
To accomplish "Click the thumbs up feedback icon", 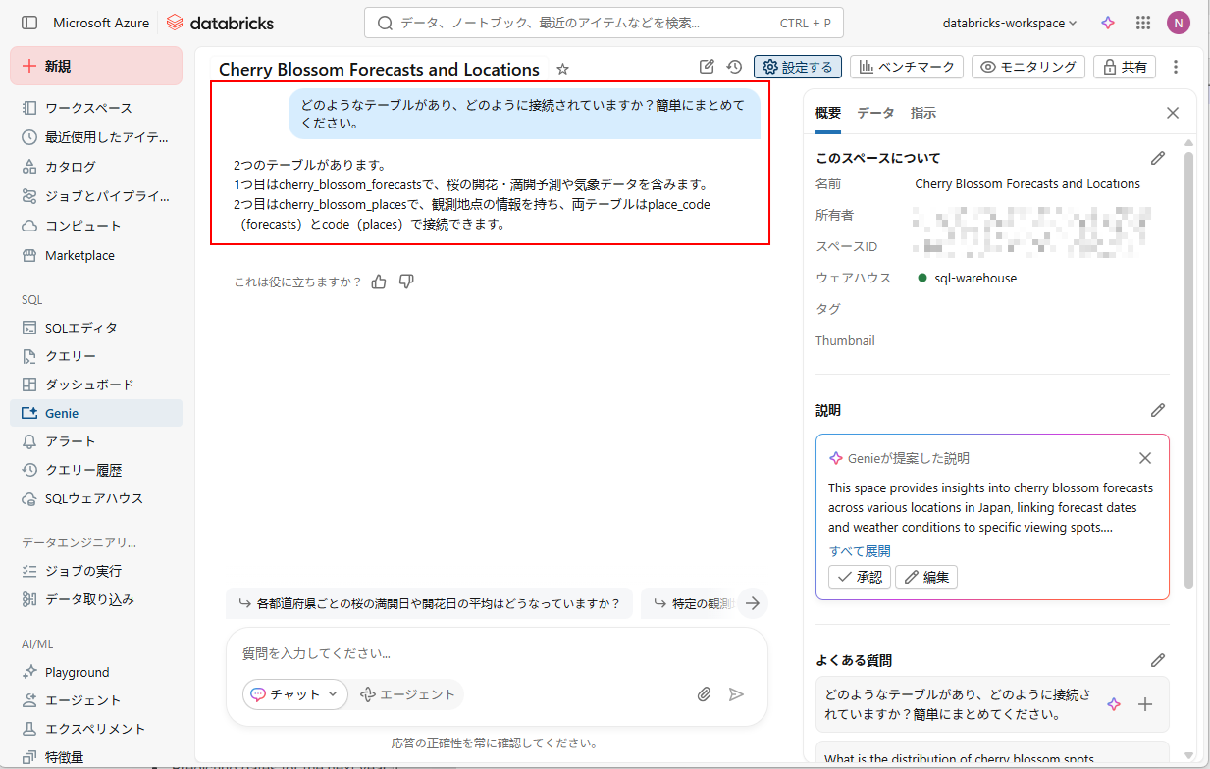I will (379, 282).
